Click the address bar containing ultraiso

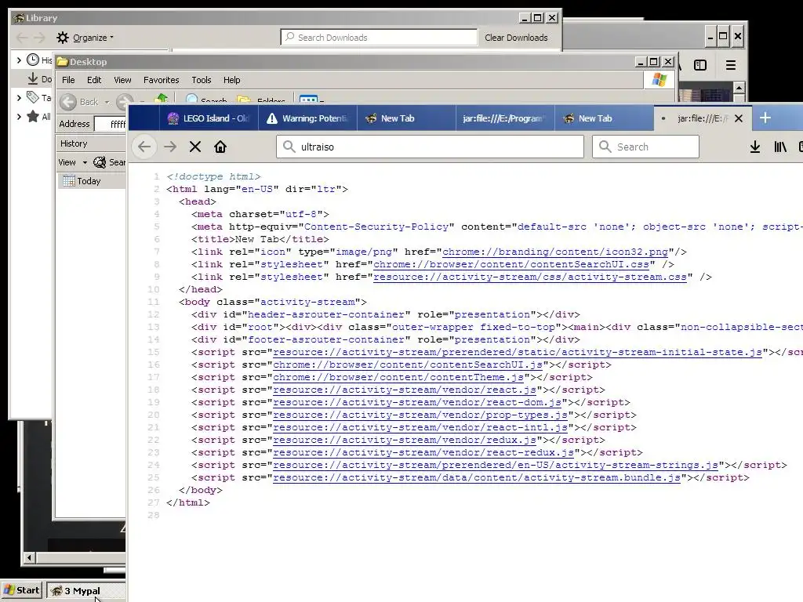click(x=430, y=147)
